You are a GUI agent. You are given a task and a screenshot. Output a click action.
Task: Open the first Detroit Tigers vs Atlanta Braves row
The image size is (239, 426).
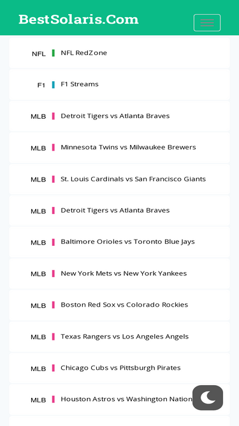(120, 116)
